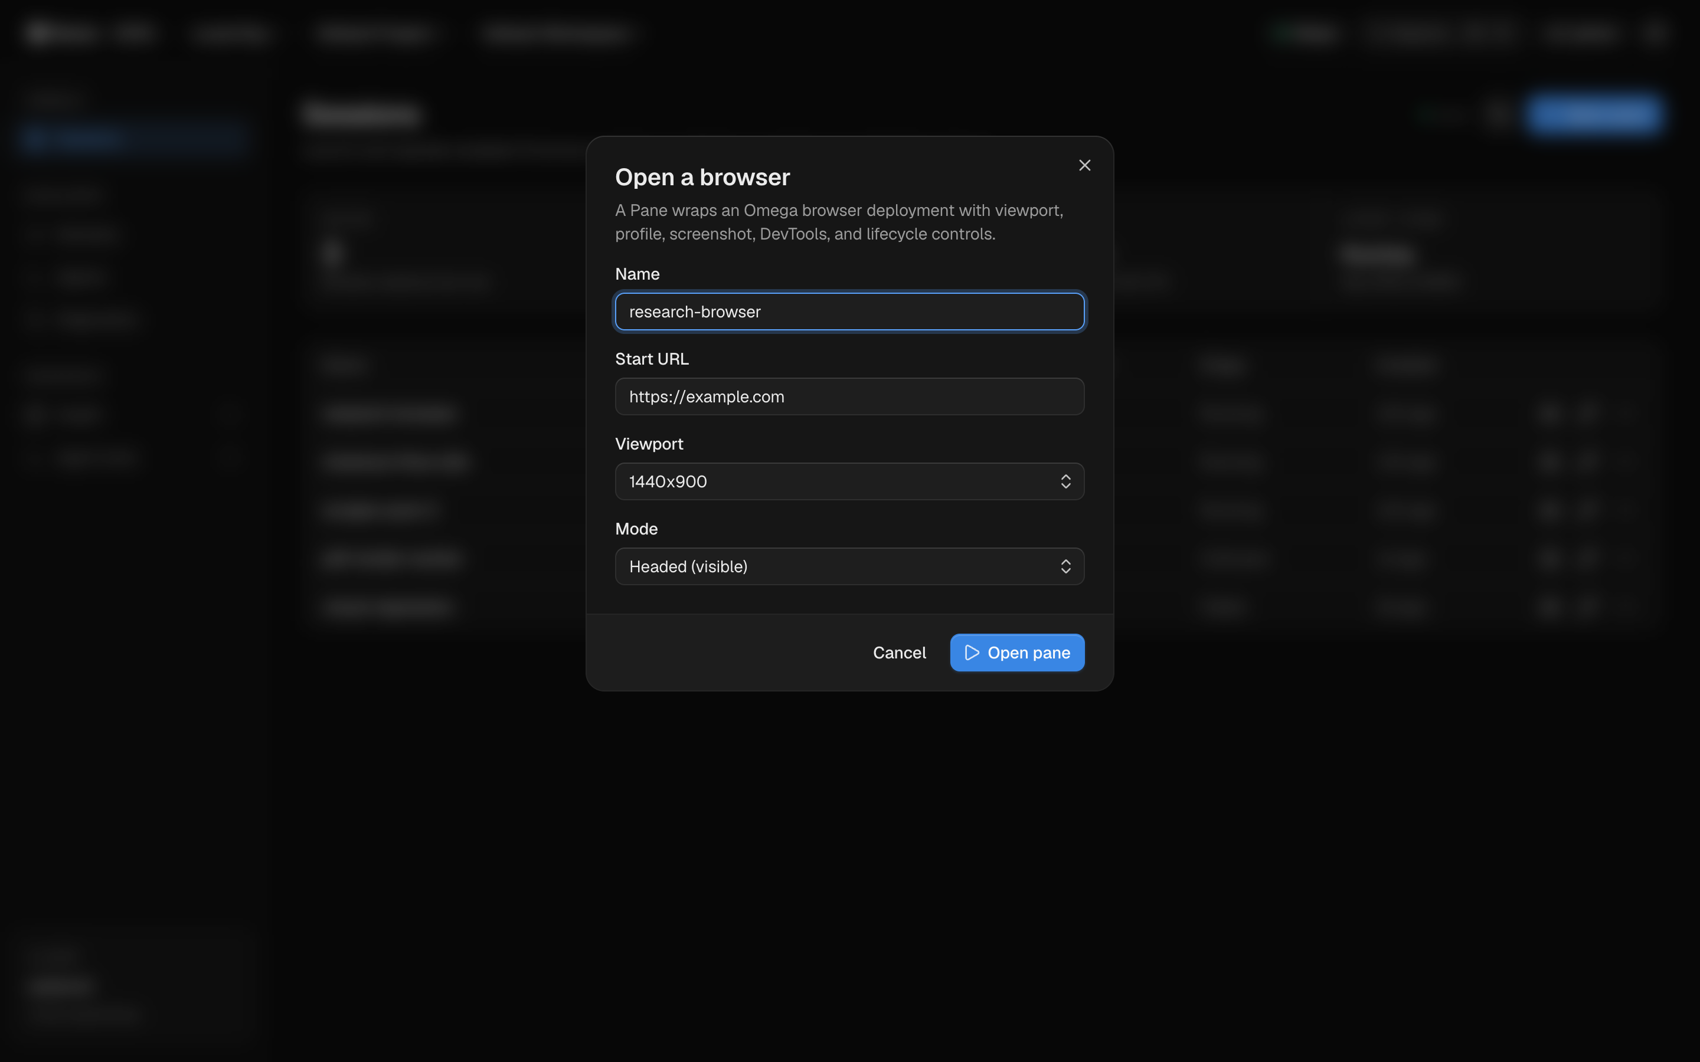
Task: Open the Mode dropdown
Action: [x=849, y=566]
